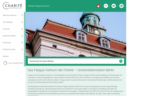Click the colorful Charité-Portal ring icon
This screenshot has height=96, width=154.
point(5,63)
